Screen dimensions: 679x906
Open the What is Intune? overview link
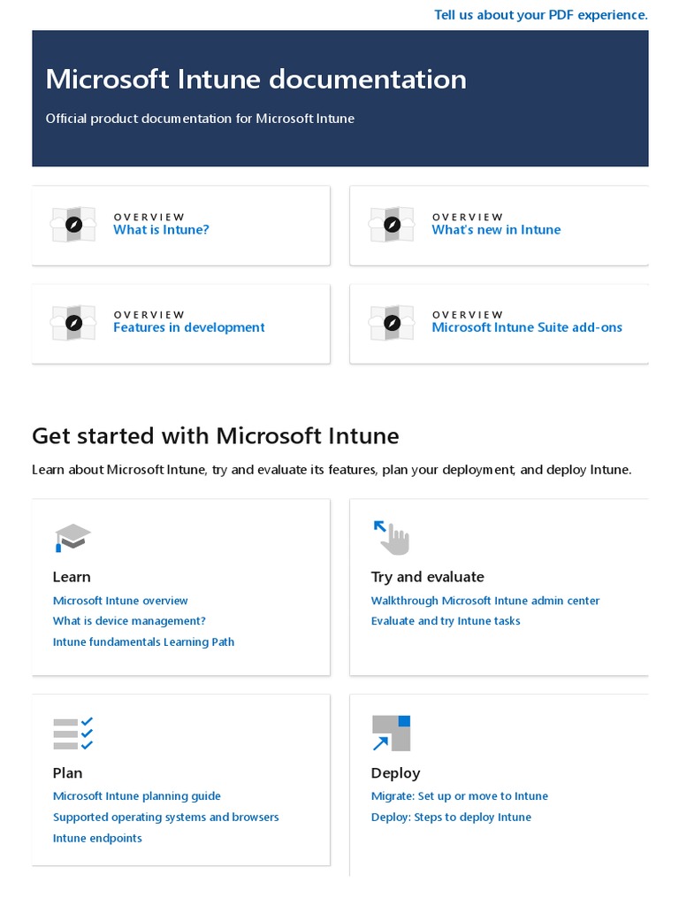[x=161, y=230]
